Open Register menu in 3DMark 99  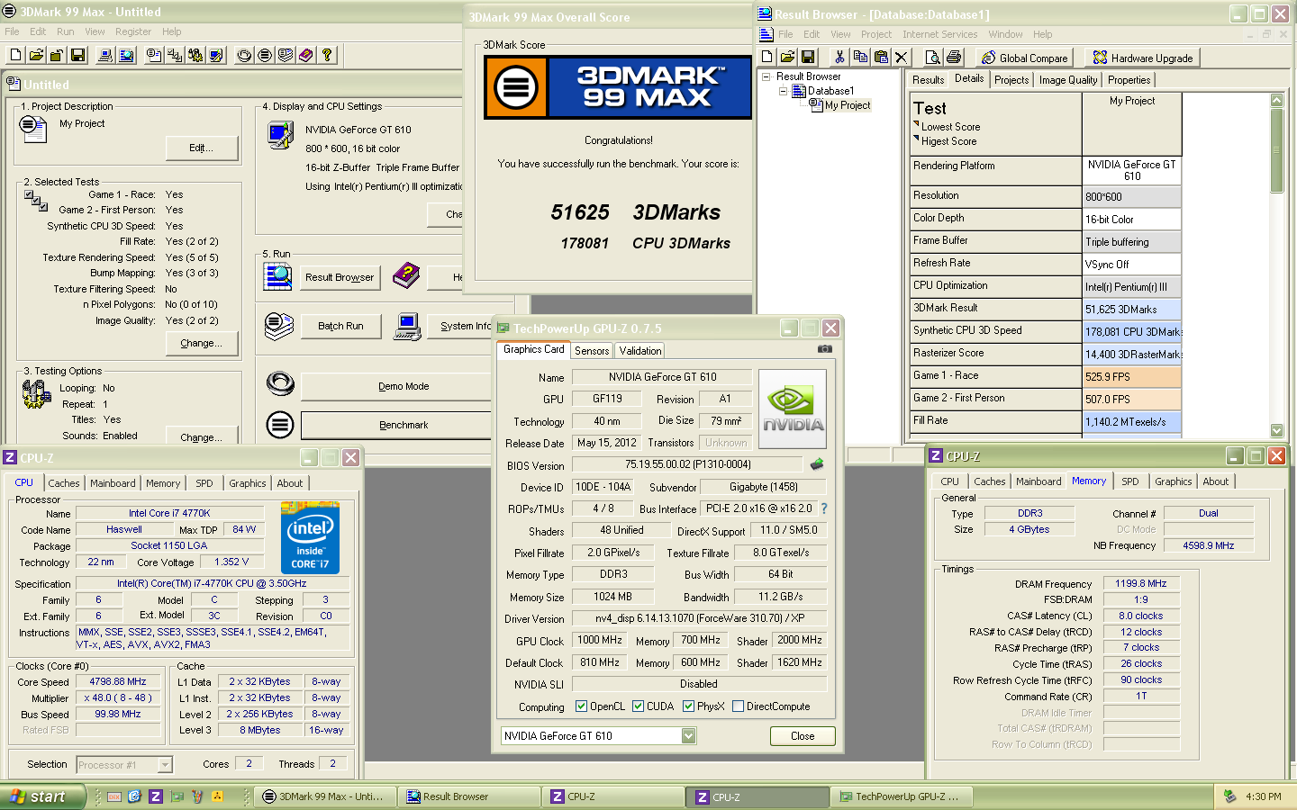[x=133, y=31]
